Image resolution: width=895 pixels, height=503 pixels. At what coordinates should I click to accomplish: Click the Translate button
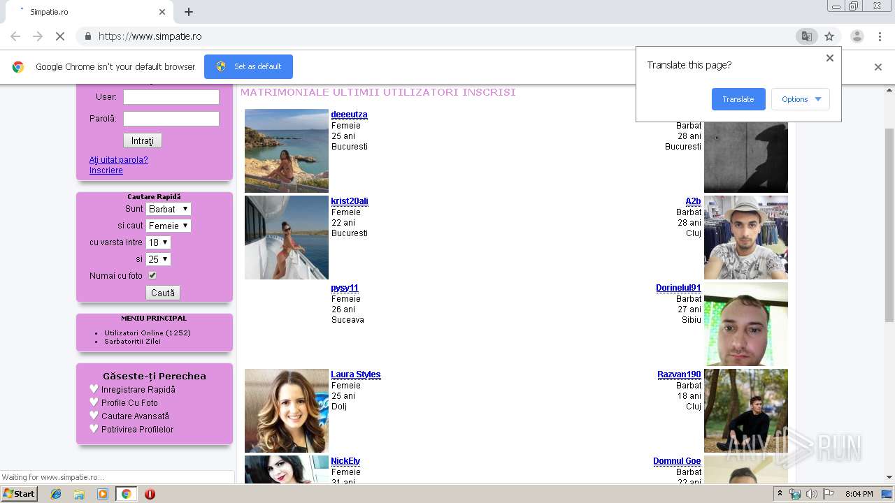[738, 99]
